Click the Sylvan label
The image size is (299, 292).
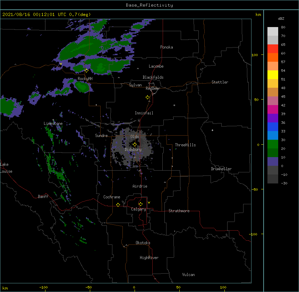(135, 85)
